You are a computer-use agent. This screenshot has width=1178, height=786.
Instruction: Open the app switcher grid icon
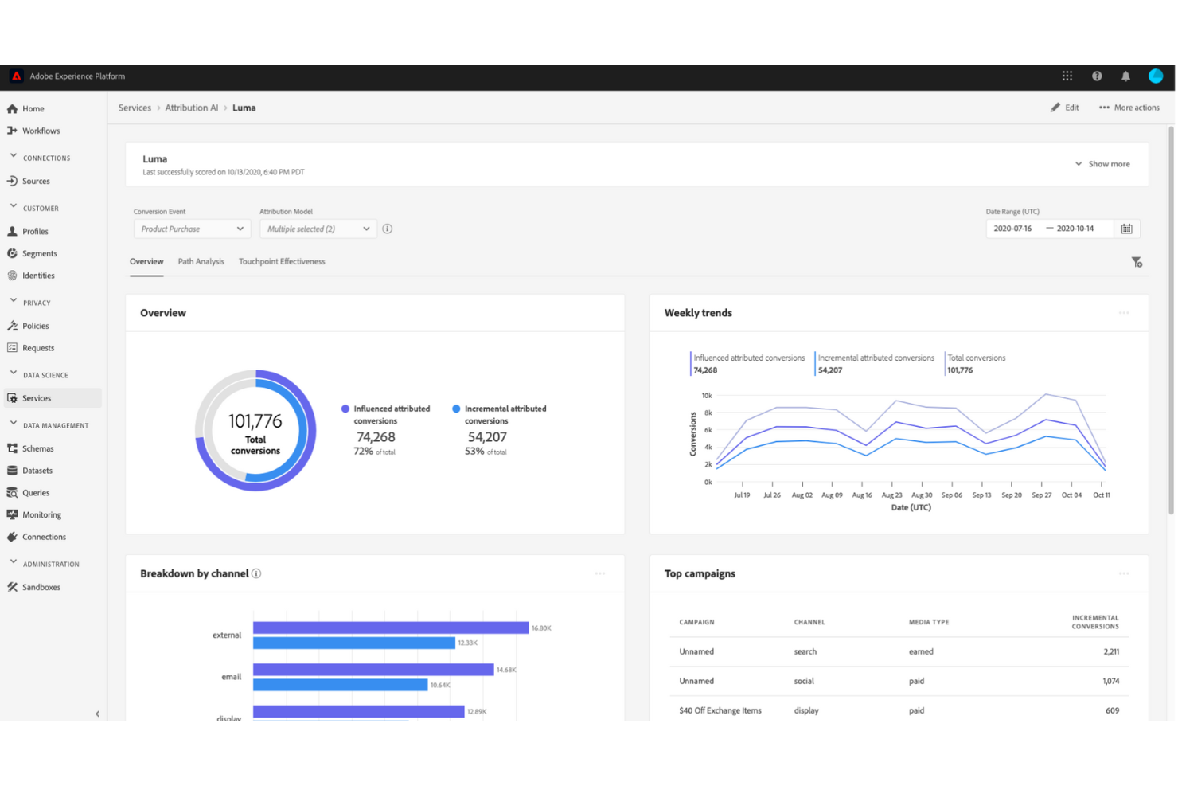(x=1067, y=76)
